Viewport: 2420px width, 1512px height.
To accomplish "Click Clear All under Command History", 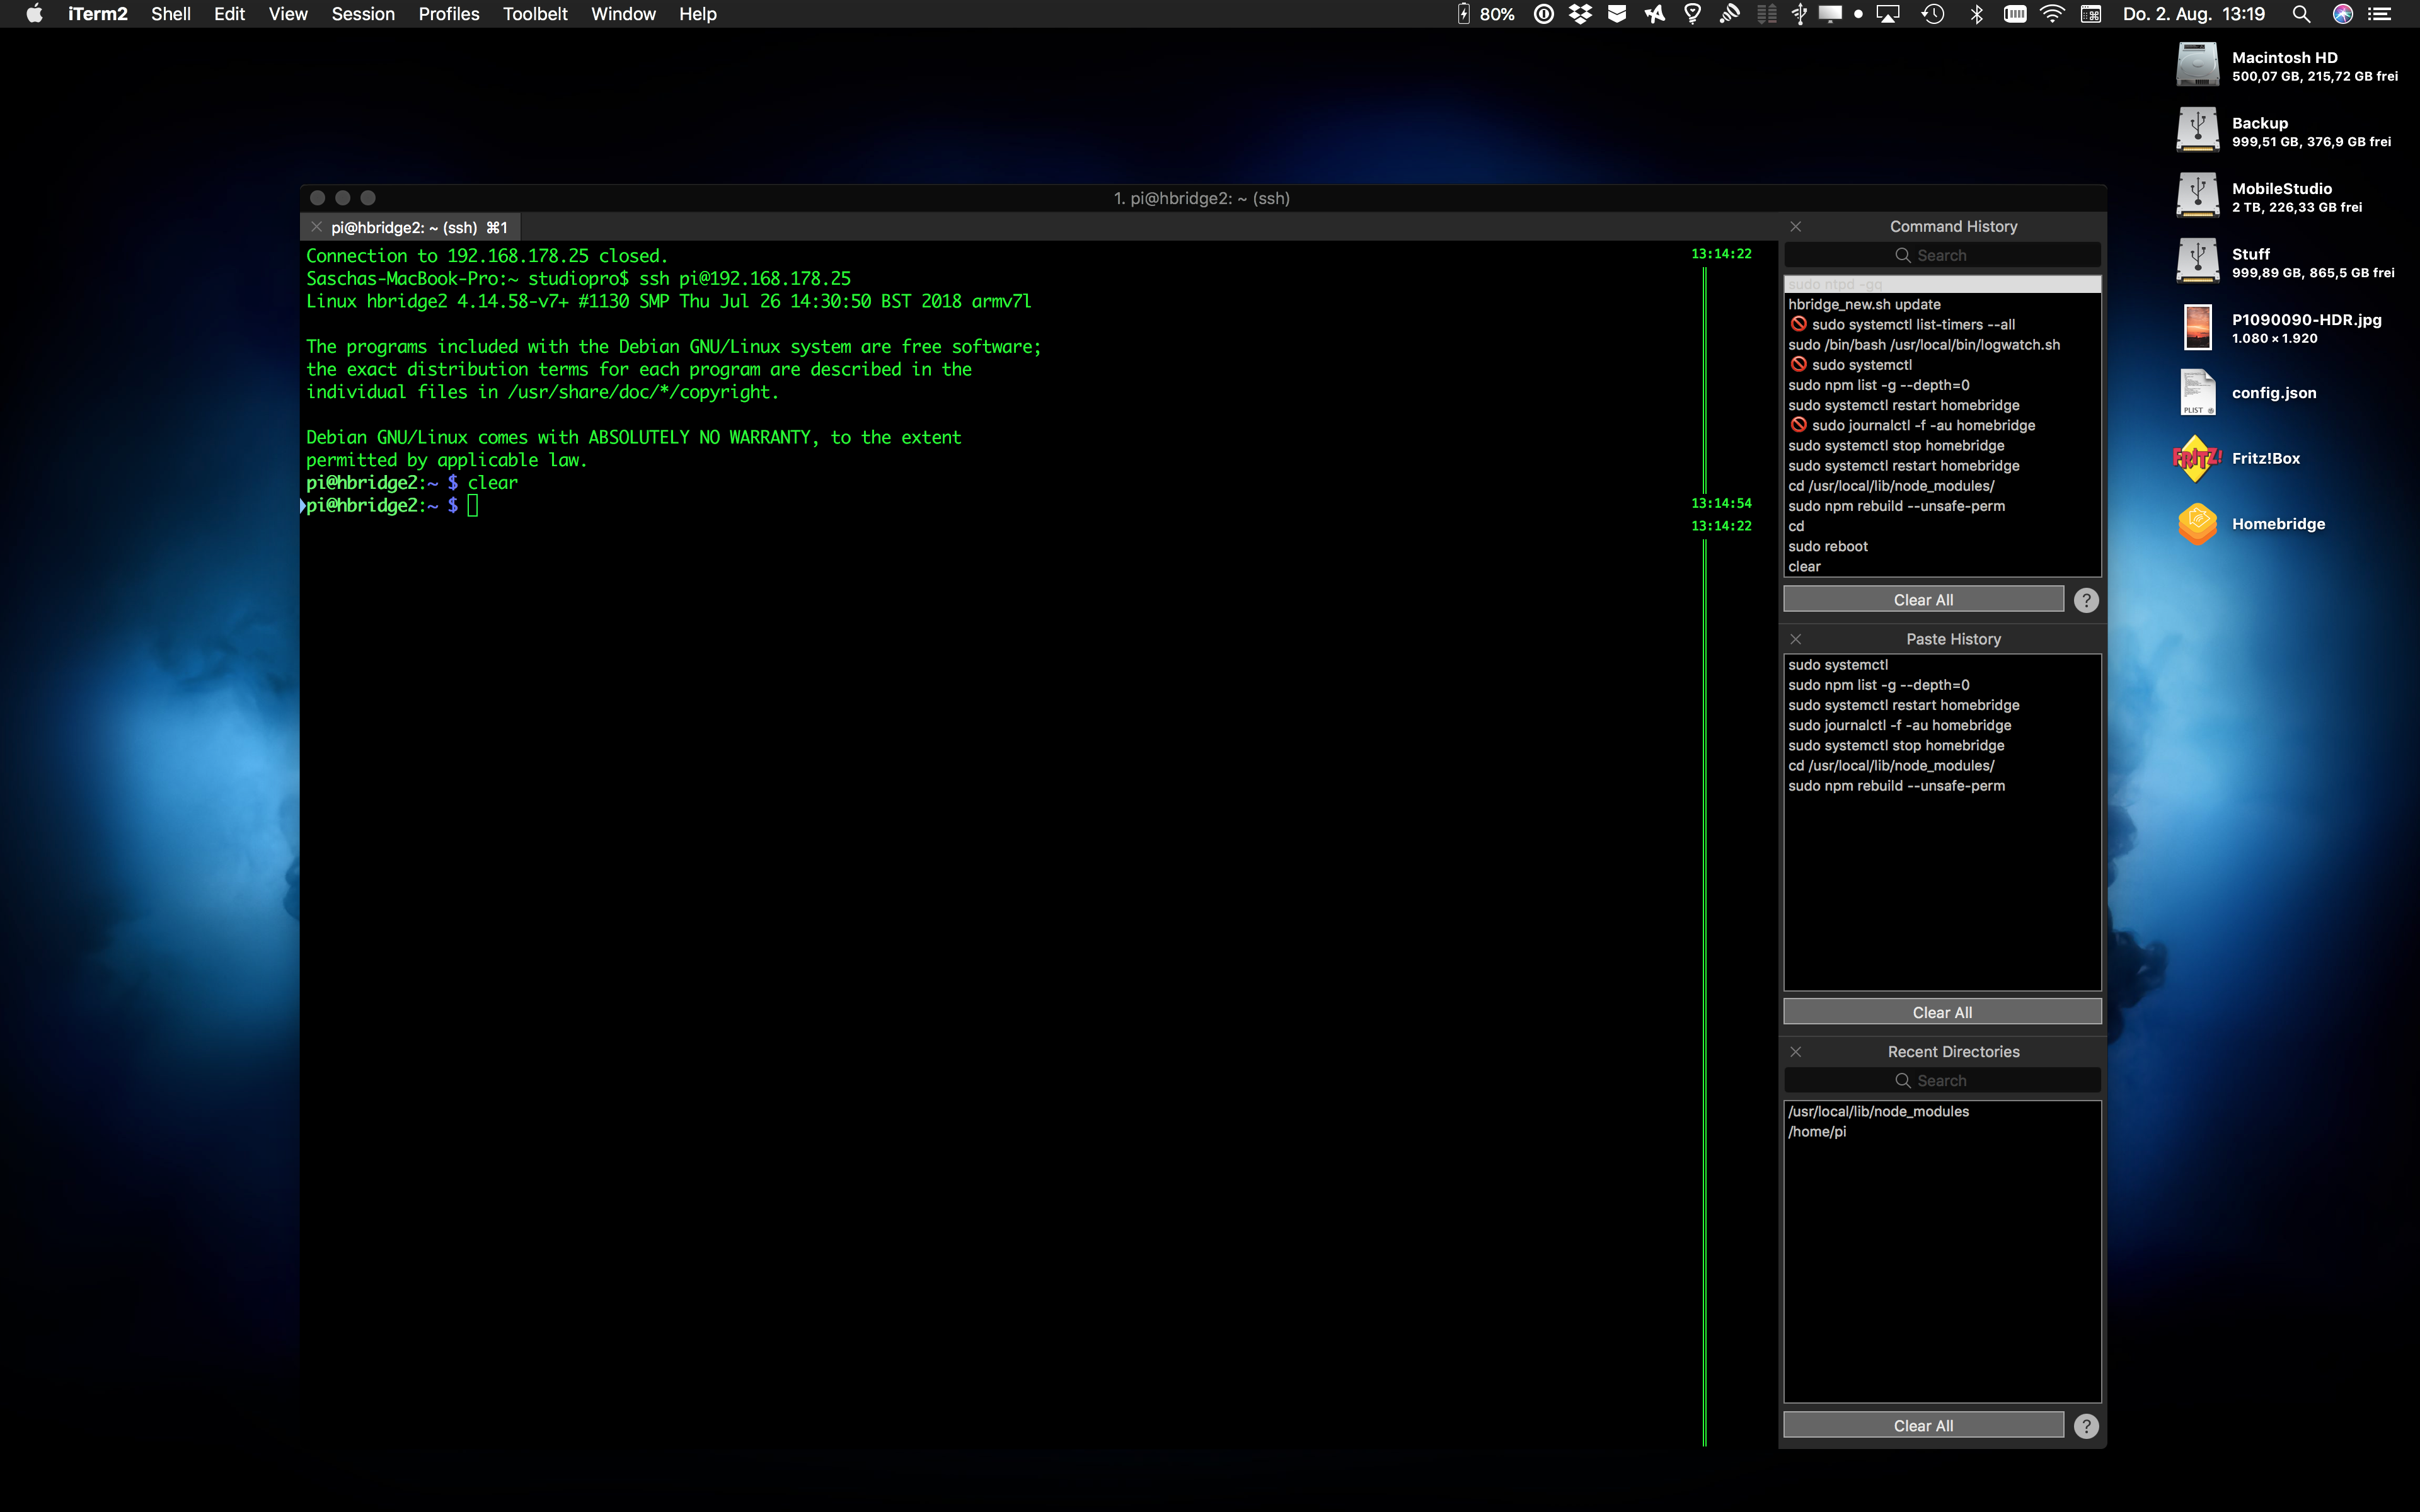I will (1922, 600).
